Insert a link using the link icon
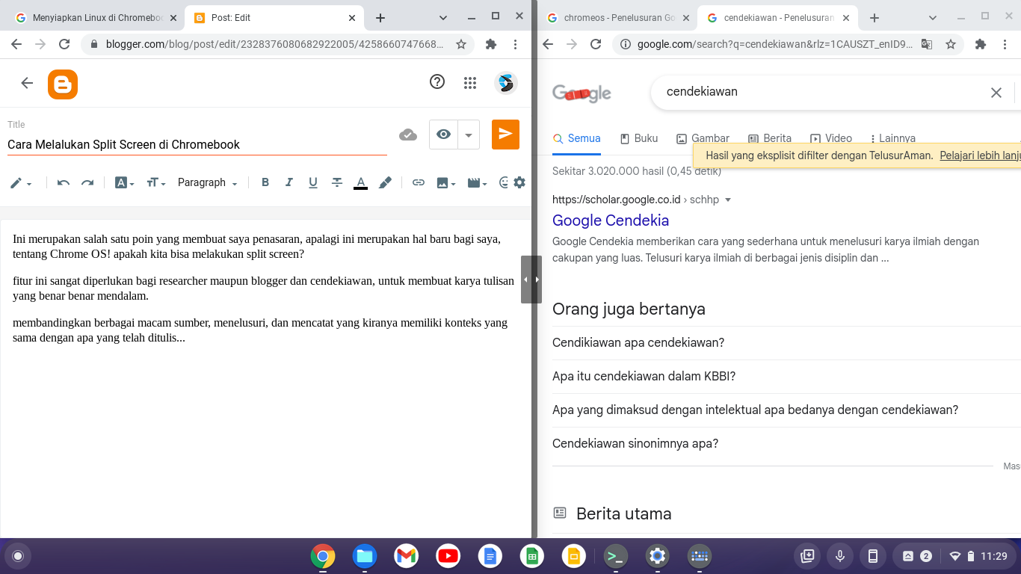Screen dimensions: 1021x574 coord(419,182)
